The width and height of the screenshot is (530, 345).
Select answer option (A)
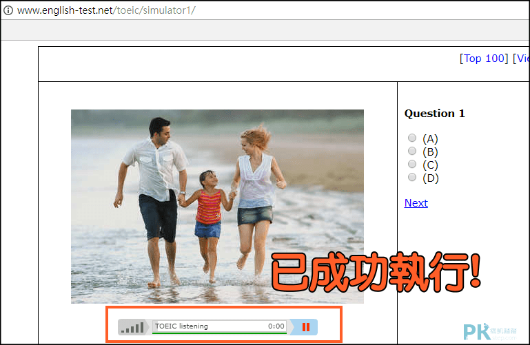click(411, 138)
